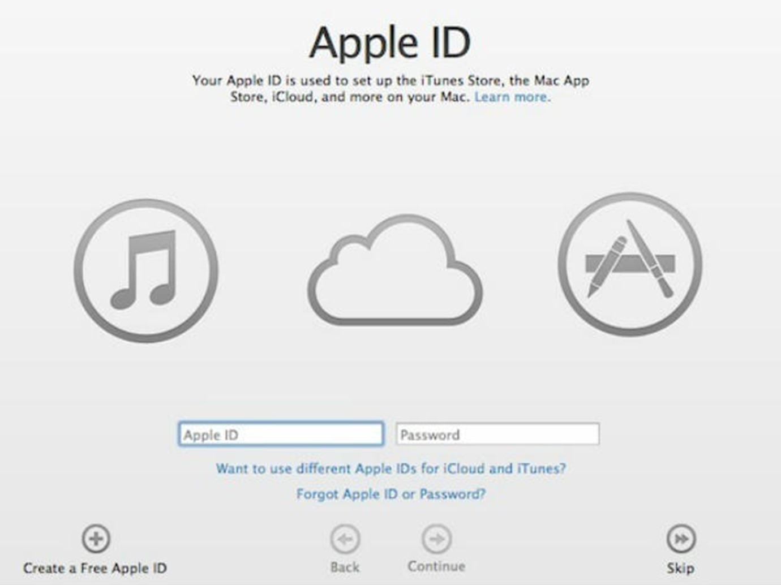
Task: Click the iCloud cloud icon
Action: (x=395, y=272)
